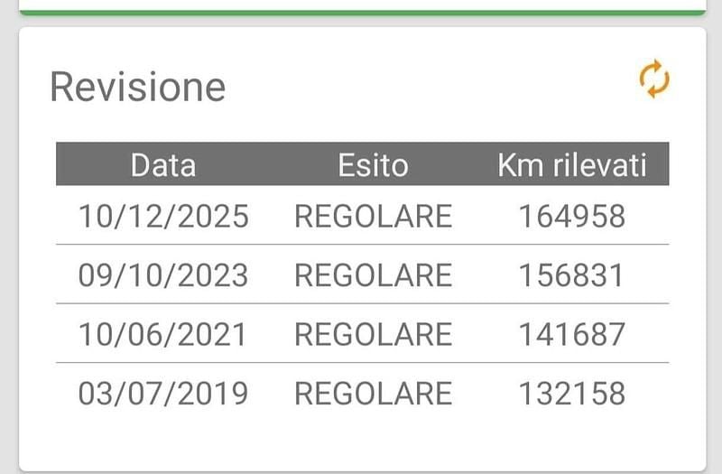Select the 09/10/2023 date cell
722x474 pixels.
click(x=162, y=275)
